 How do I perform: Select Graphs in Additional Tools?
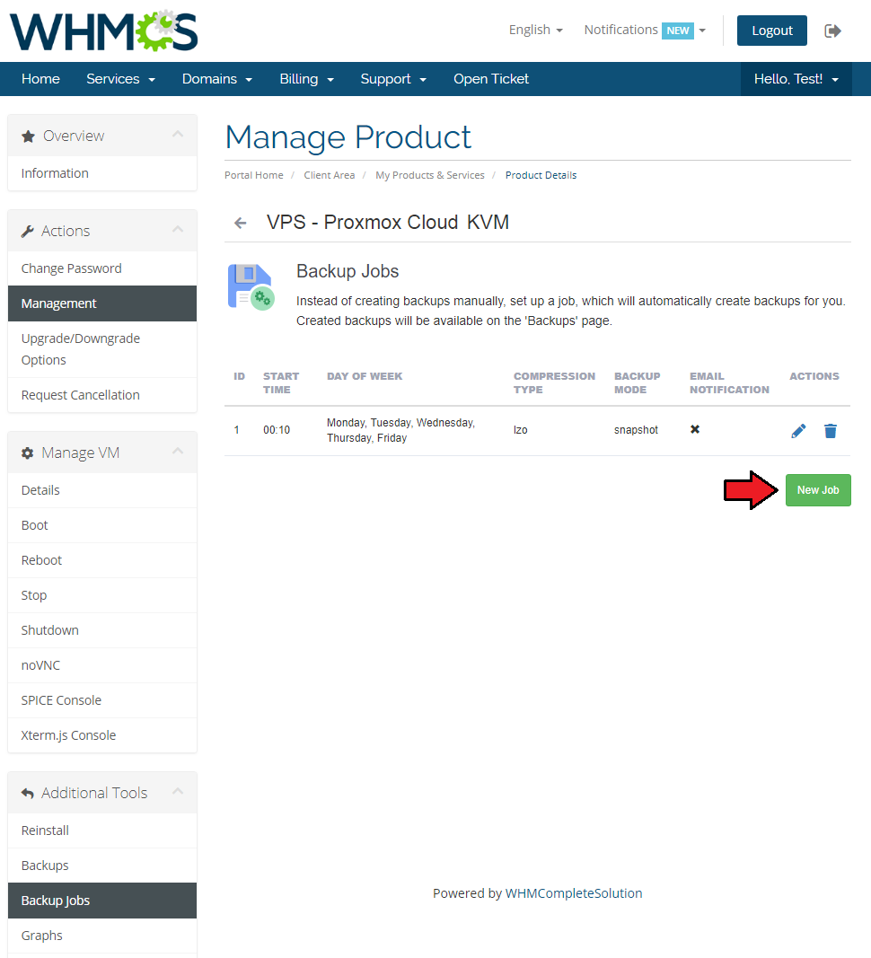[102, 936]
